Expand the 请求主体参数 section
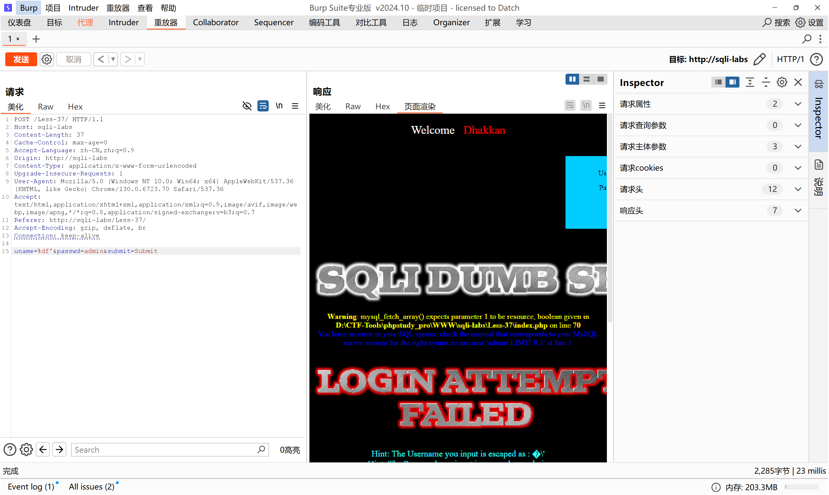 click(798, 146)
